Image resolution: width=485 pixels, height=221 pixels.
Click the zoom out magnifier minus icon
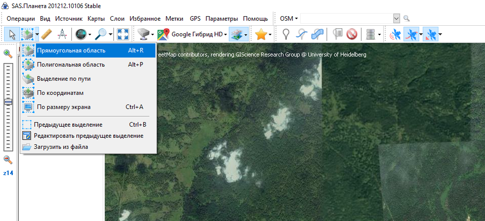click(x=8, y=160)
